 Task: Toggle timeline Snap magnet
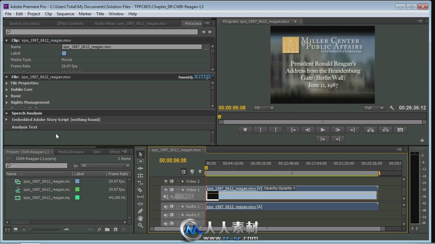tap(184, 172)
